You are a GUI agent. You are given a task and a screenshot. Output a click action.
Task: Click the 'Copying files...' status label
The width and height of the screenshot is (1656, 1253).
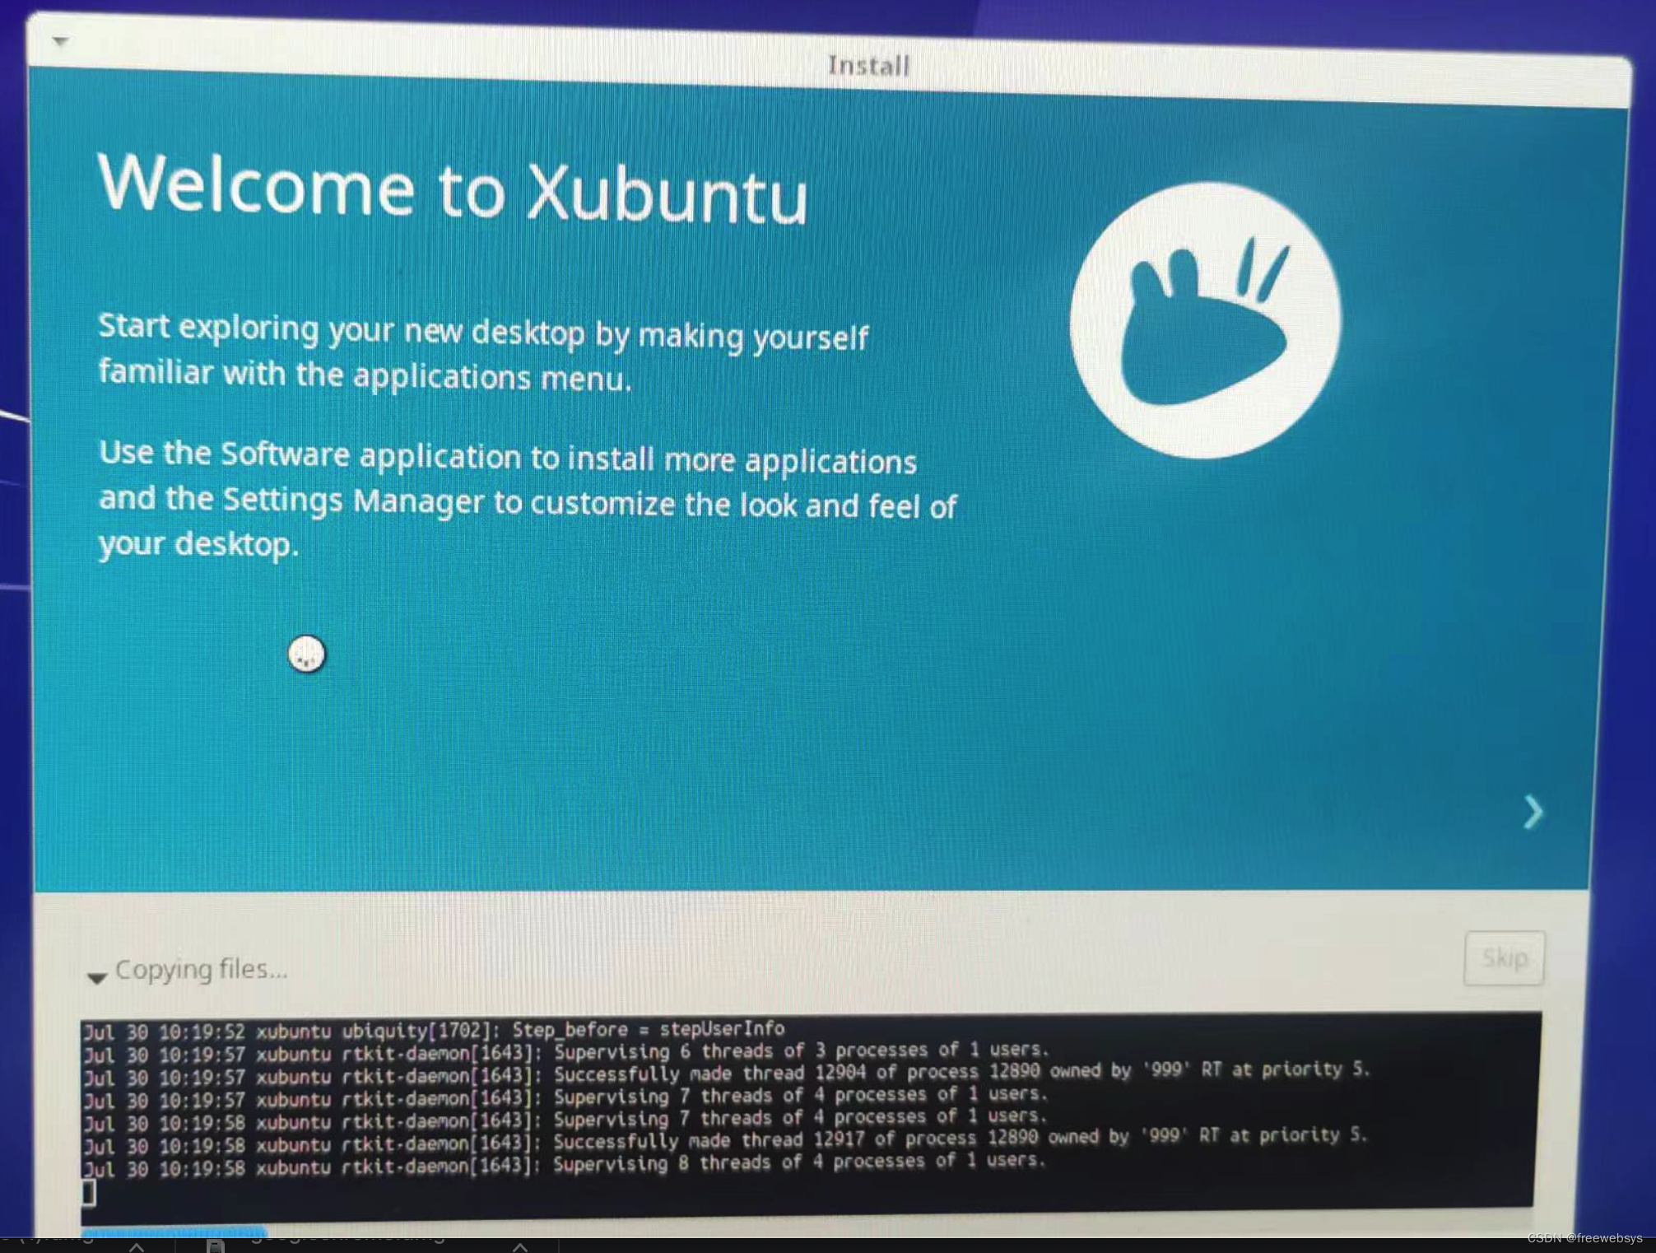pyautogui.click(x=202, y=970)
